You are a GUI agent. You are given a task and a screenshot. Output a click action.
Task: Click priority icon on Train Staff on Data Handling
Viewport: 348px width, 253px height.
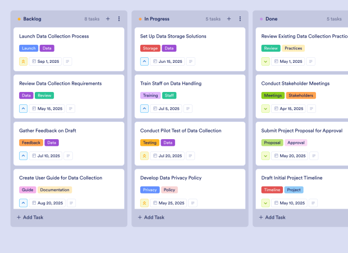[x=145, y=109]
